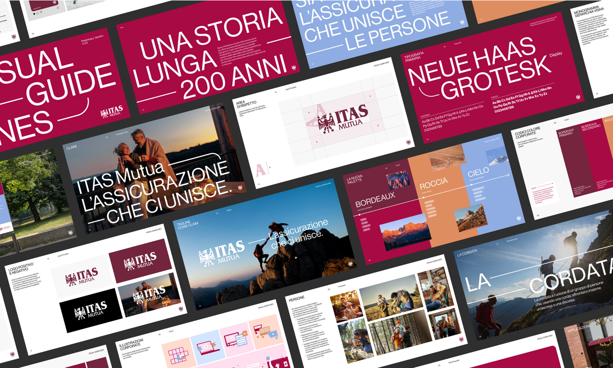The image size is (613, 368).
Task: Click the 'ILLUSTRAZIONI CORPORATE' heading
Action: [131, 344]
